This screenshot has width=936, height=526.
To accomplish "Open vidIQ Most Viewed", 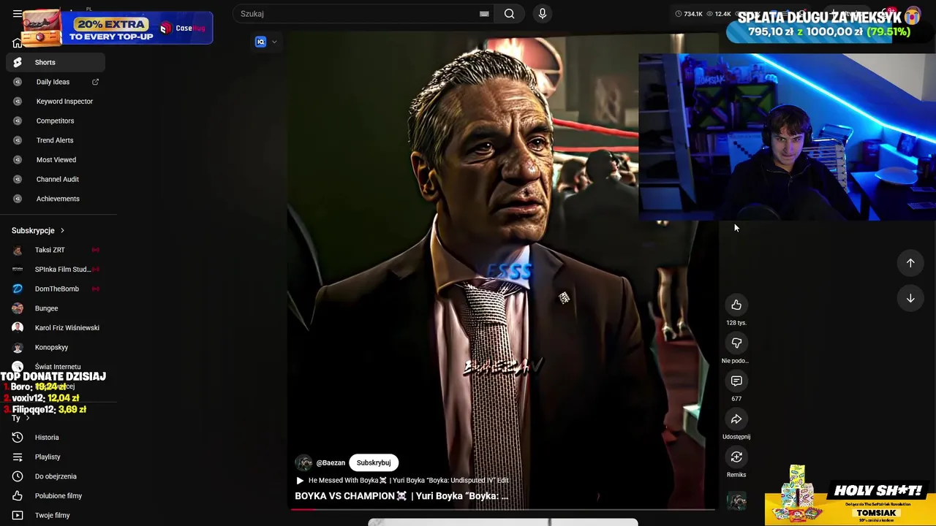I will [x=56, y=160].
